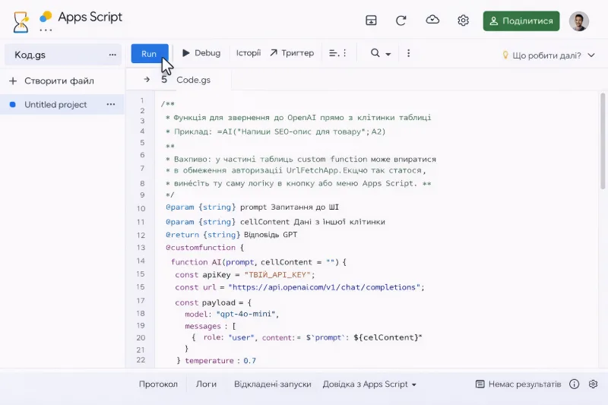Image resolution: width=608 pixels, height=405 pixels.
Task: Select Untitled project in sidebar
Action: click(x=62, y=105)
